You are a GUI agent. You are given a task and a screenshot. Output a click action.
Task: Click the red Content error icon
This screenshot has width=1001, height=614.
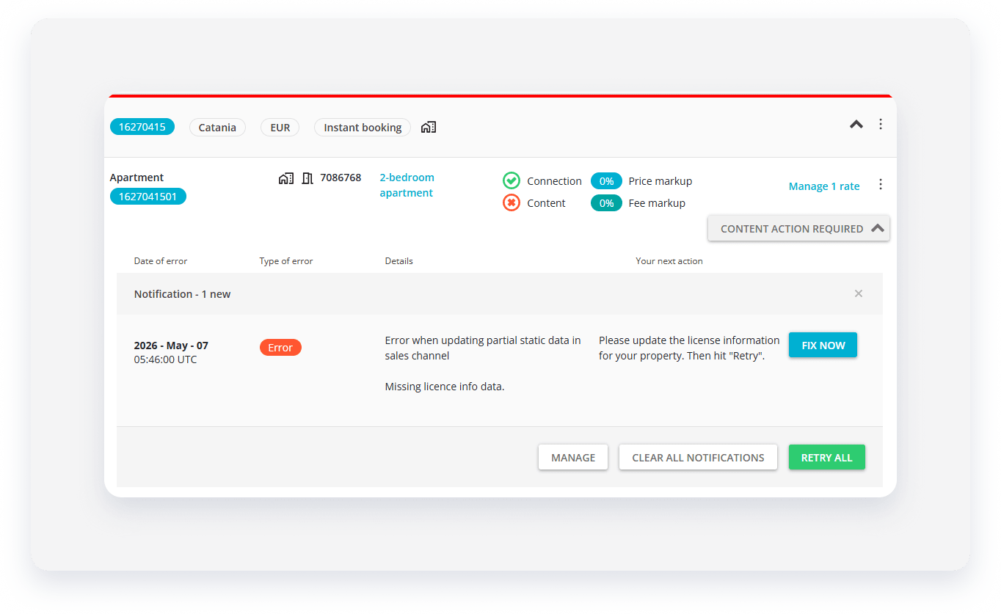512,202
